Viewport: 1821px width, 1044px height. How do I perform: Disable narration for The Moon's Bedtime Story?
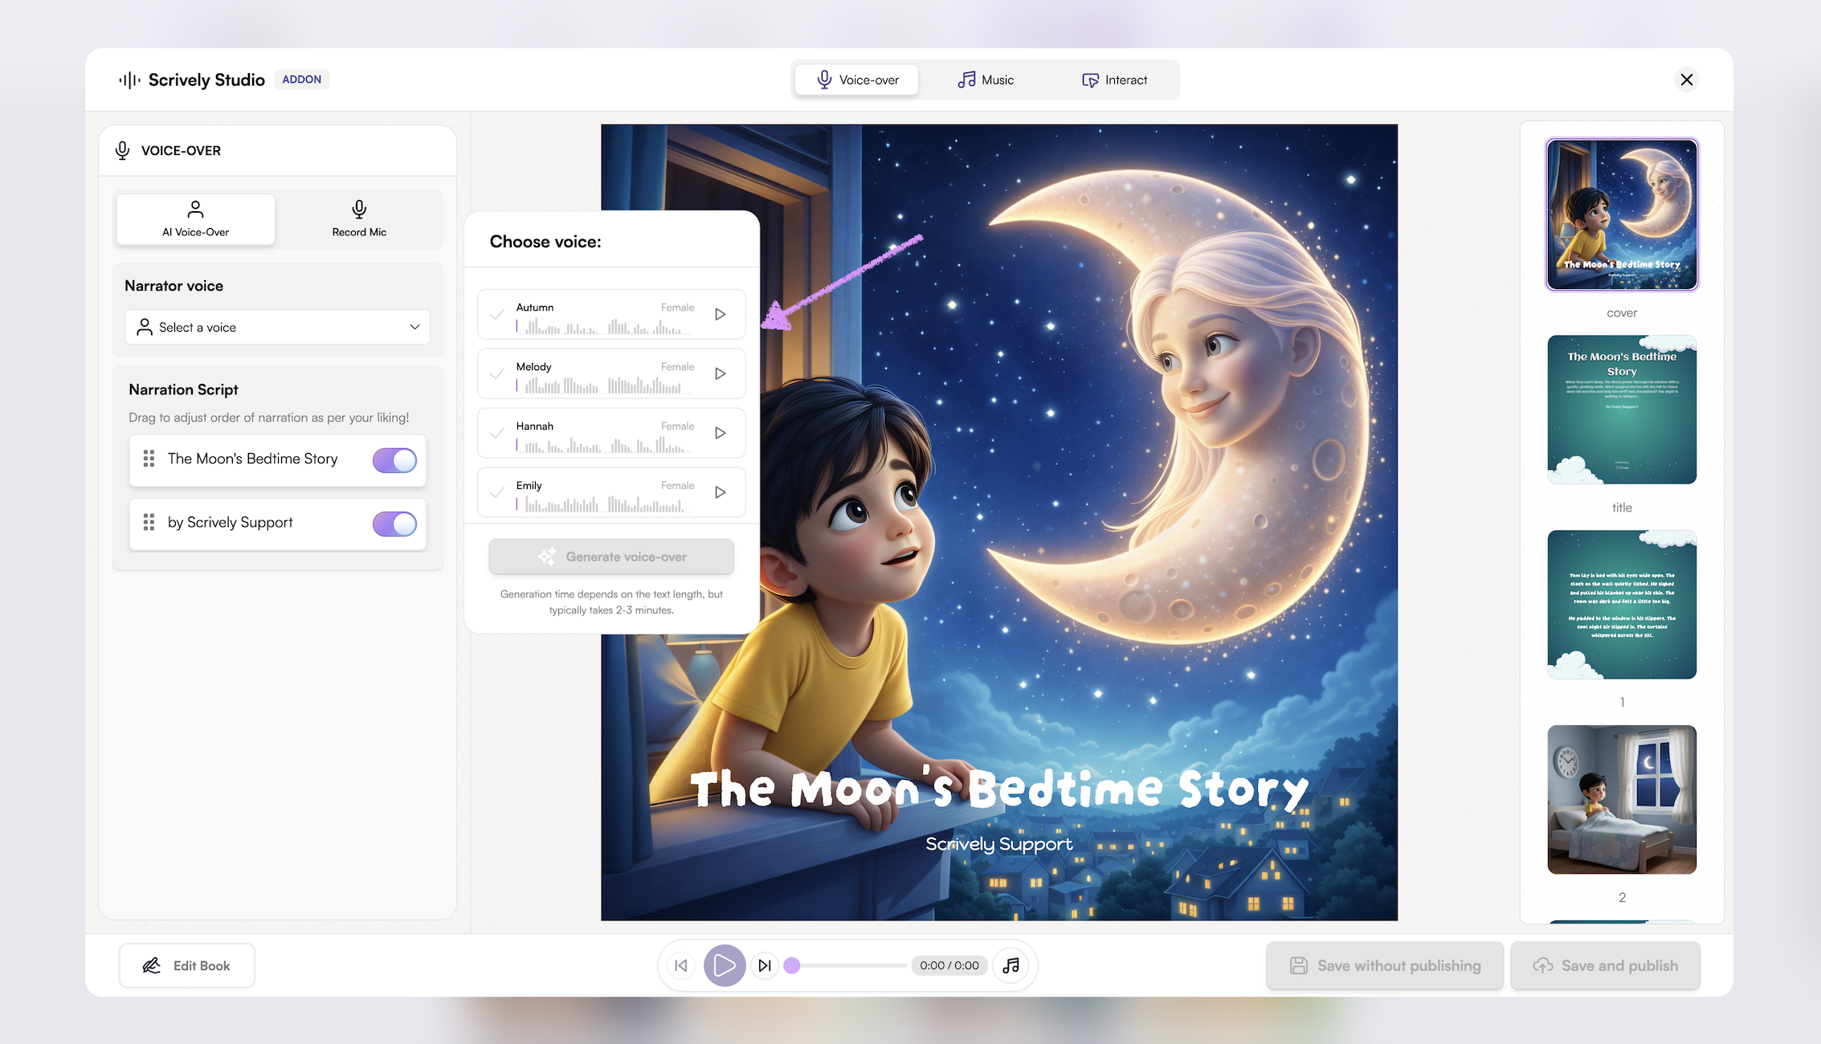394,460
